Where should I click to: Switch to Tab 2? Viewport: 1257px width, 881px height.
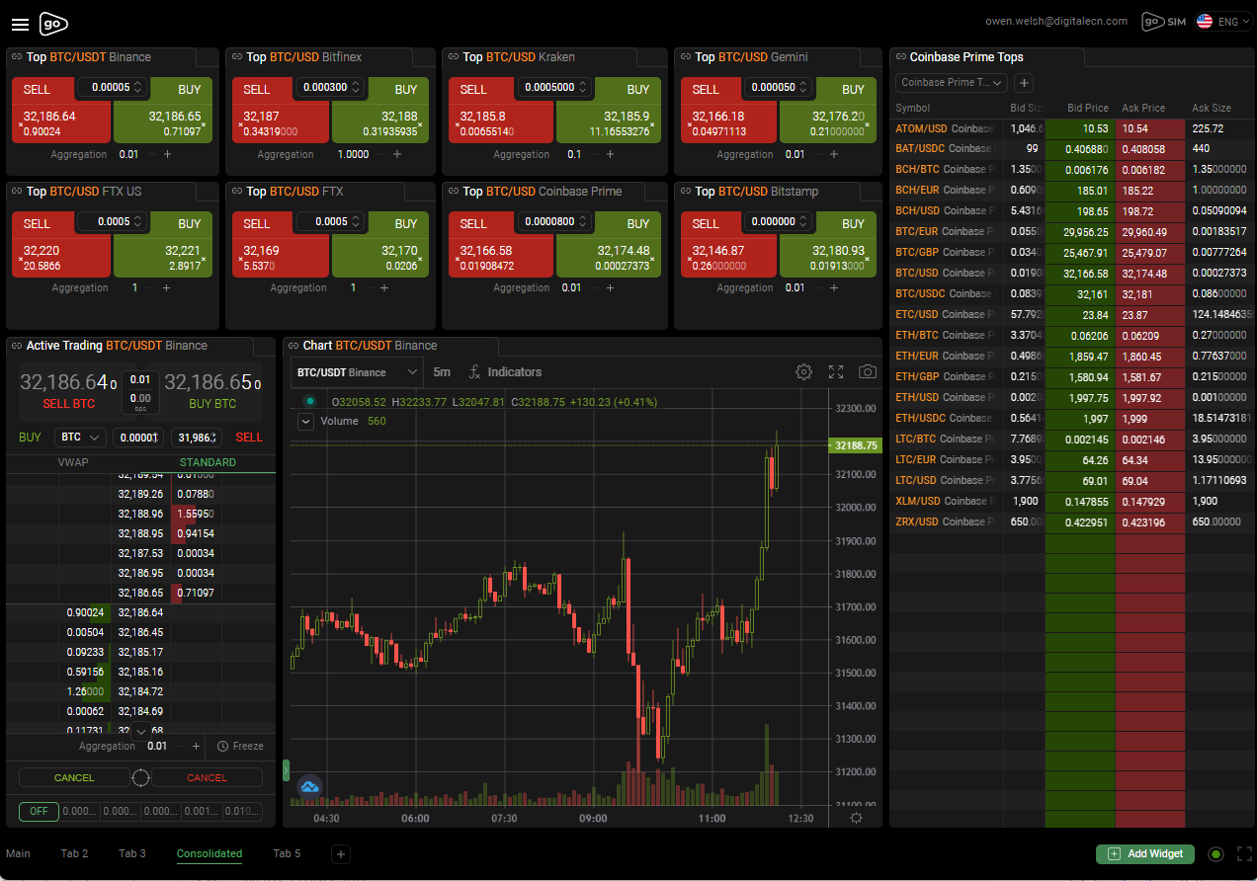point(74,853)
